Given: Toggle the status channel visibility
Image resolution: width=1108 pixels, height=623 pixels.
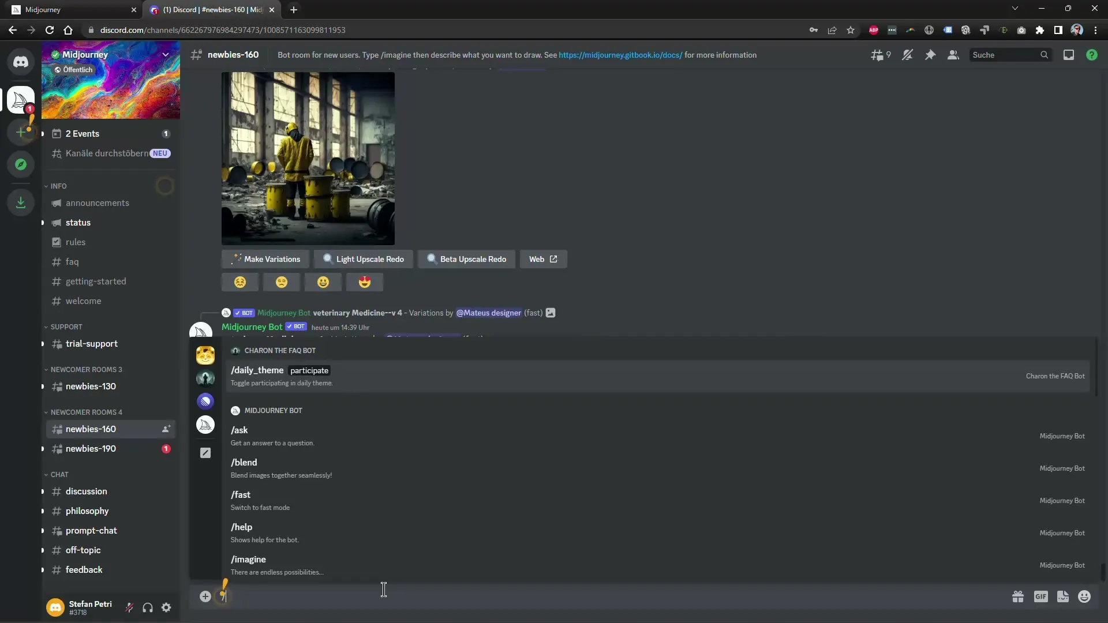Looking at the screenshot, I should [78, 222].
